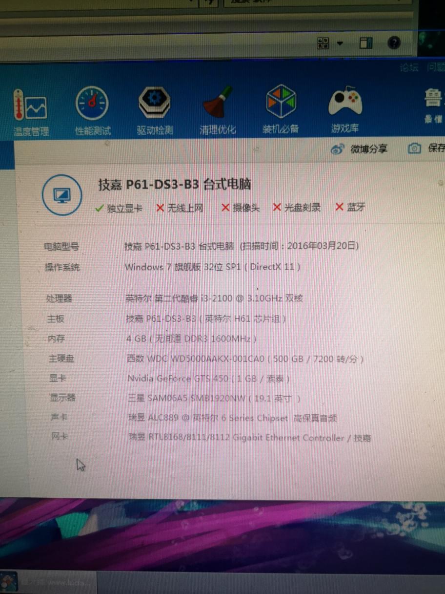Click the 技嘉 P61-DS3-B3 台式电脑 heading
The height and width of the screenshot is (594, 445).
click(175, 185)
